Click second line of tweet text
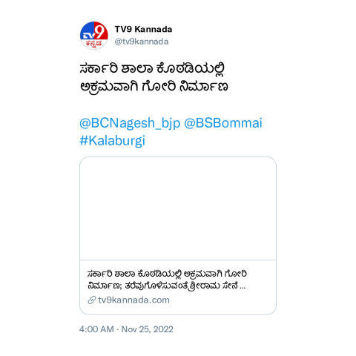356x356 pixels. pos(154,87)
